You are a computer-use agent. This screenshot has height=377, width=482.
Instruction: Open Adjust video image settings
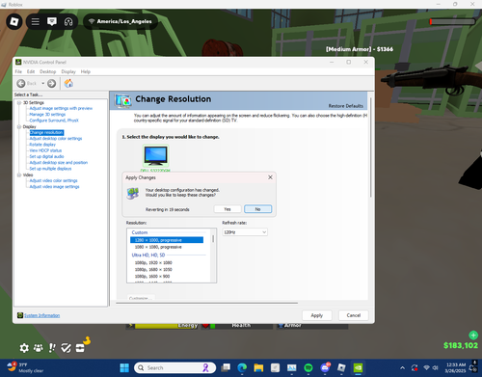(x=54, y=187)
